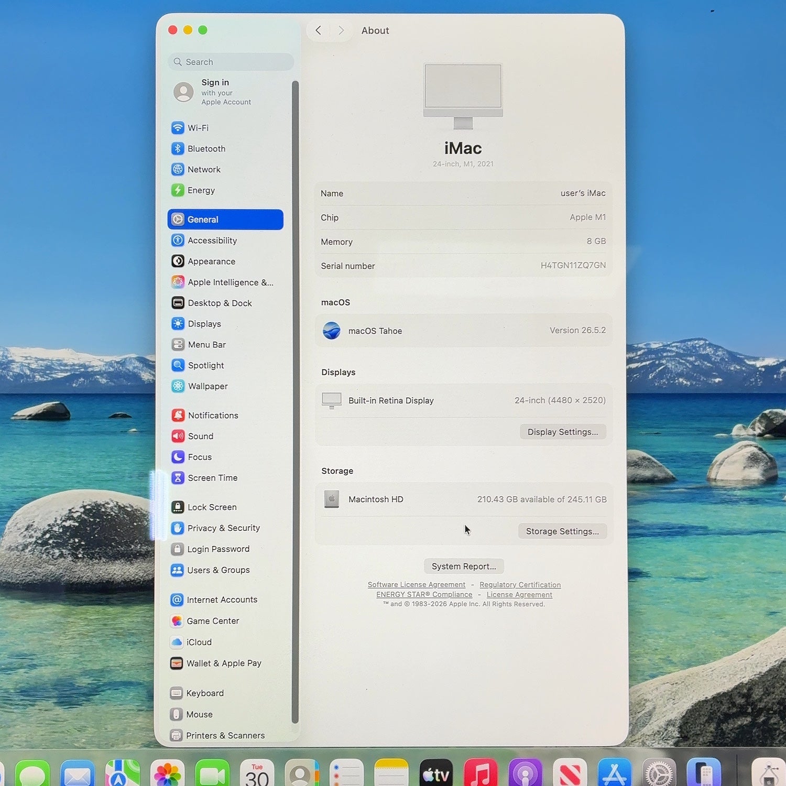Screen dimensions: 786x786
Task: Open Privacy & Security settings
Action: (225, 528)
